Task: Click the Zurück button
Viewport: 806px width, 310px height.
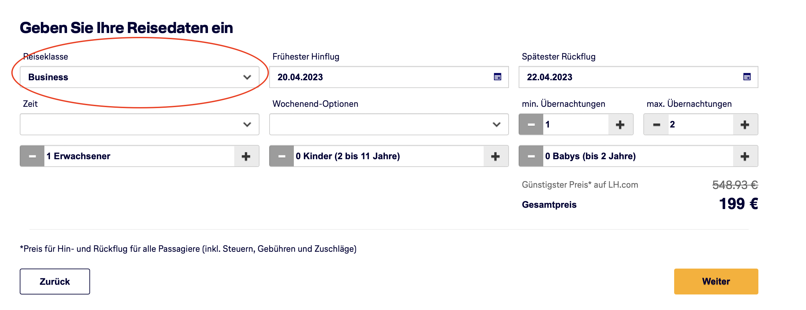Action: tap(55, 282)
